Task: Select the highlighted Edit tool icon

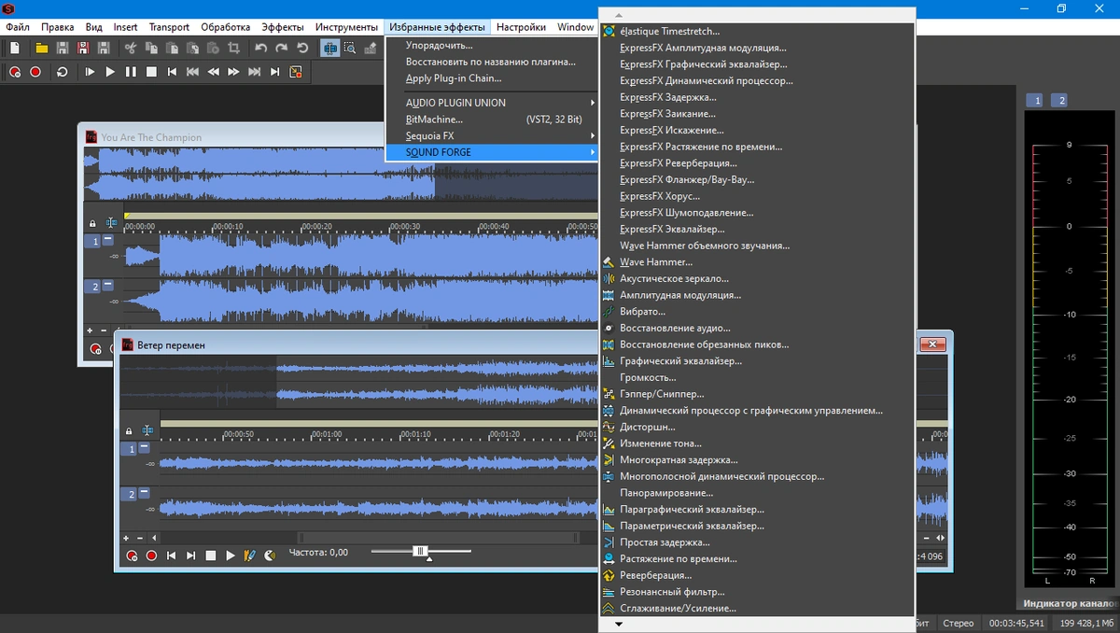Action: (x=330, y=48)
